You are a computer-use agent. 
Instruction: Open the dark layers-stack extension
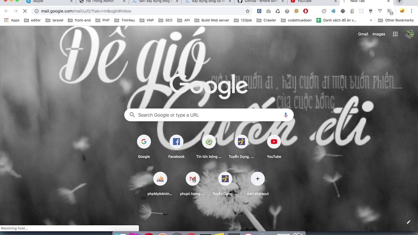343,11
